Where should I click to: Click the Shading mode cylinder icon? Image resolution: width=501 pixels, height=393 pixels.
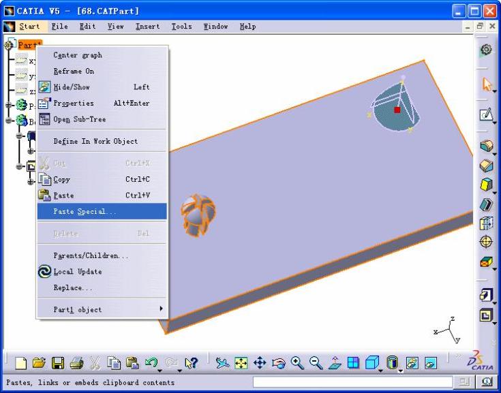(392, 362)
